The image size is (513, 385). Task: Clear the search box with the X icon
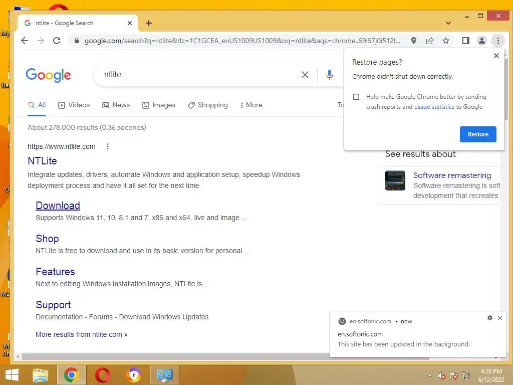tap(305, 75)
